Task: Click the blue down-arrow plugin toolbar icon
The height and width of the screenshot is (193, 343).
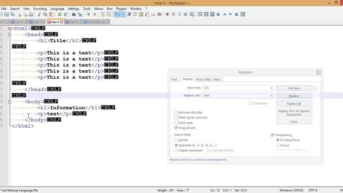Action: 230,14
